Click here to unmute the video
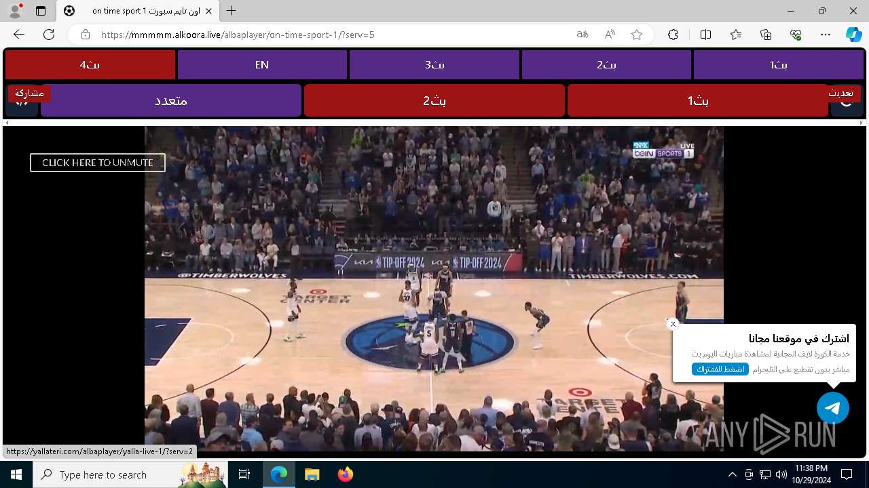 pyautogui.click(x=98, y=163)
